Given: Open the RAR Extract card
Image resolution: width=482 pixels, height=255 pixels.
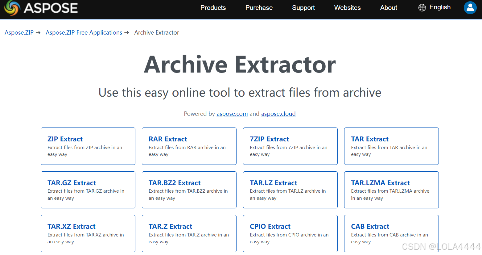Looking at the screenshot, I should pyautogui.click(x=189, y=146).
